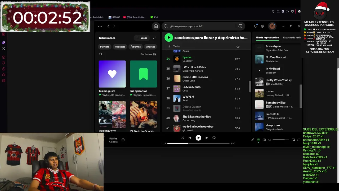Sort tracks by Título column header

point(176,46)
